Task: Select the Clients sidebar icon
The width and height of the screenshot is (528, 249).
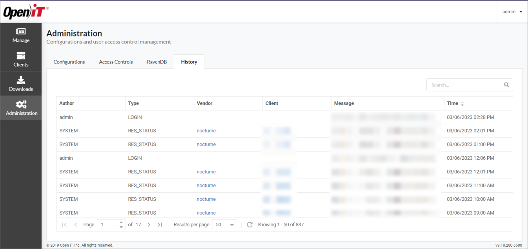Action: (x=21, y=59)
